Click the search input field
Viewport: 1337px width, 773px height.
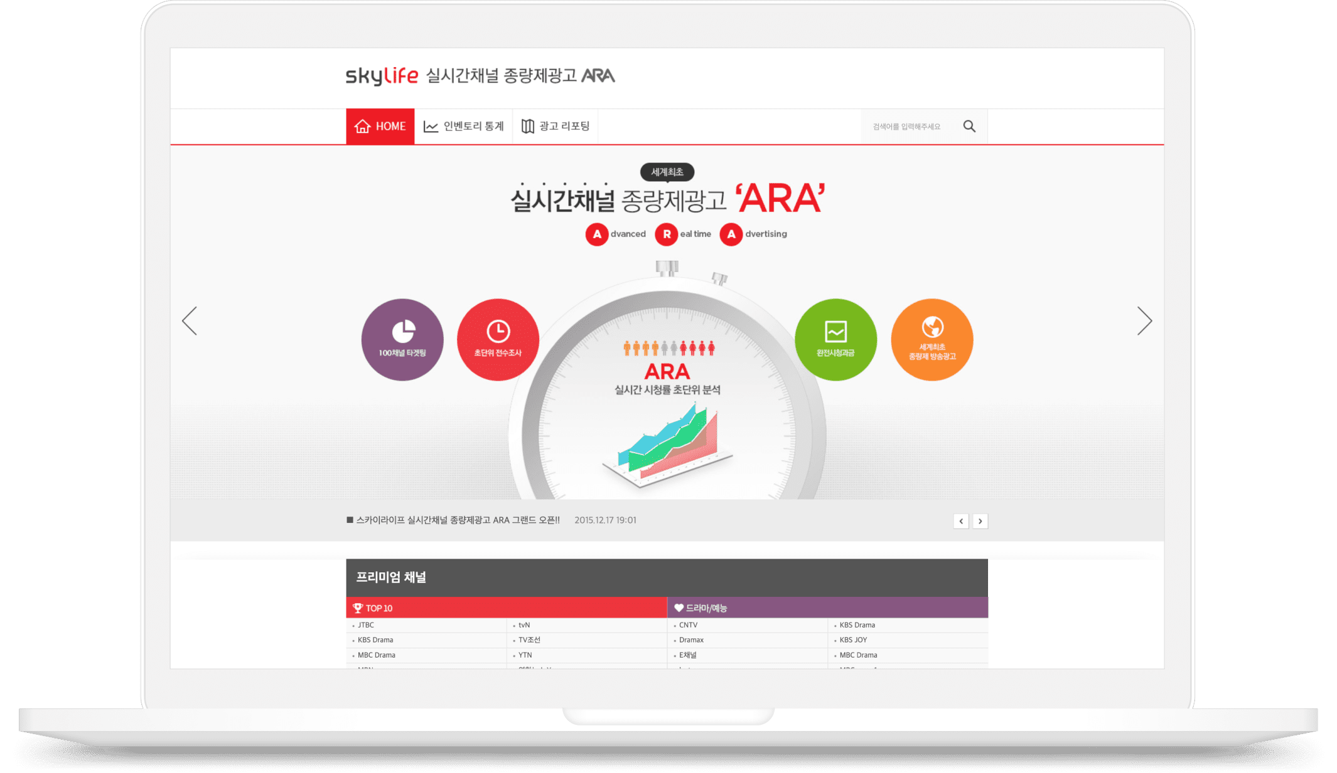coord(908,127)
